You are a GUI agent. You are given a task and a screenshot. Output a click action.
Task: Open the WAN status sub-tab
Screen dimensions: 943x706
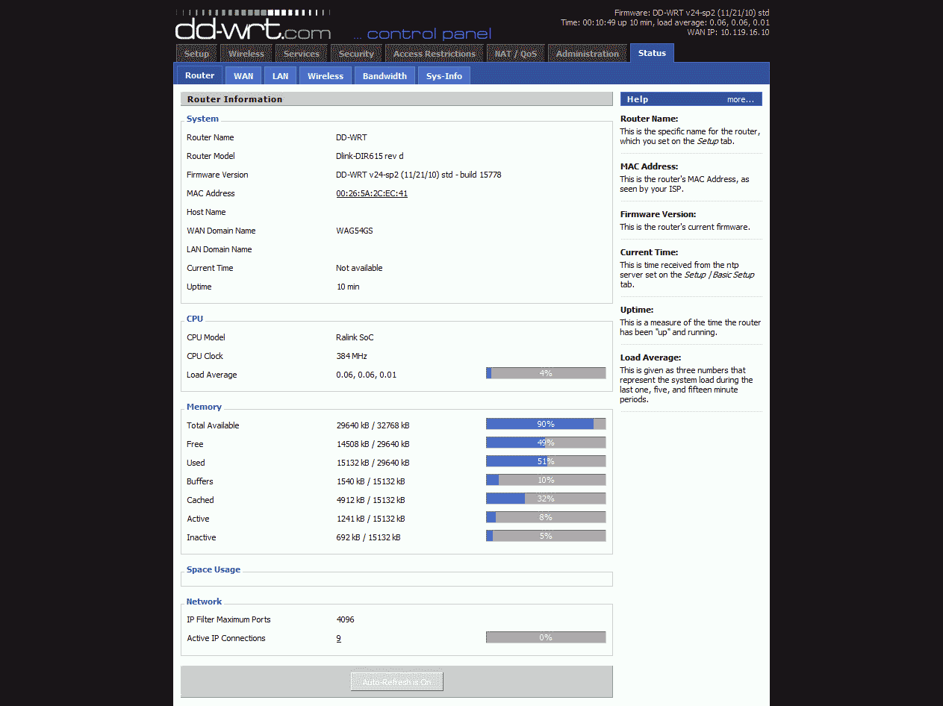tap(243, 75)
